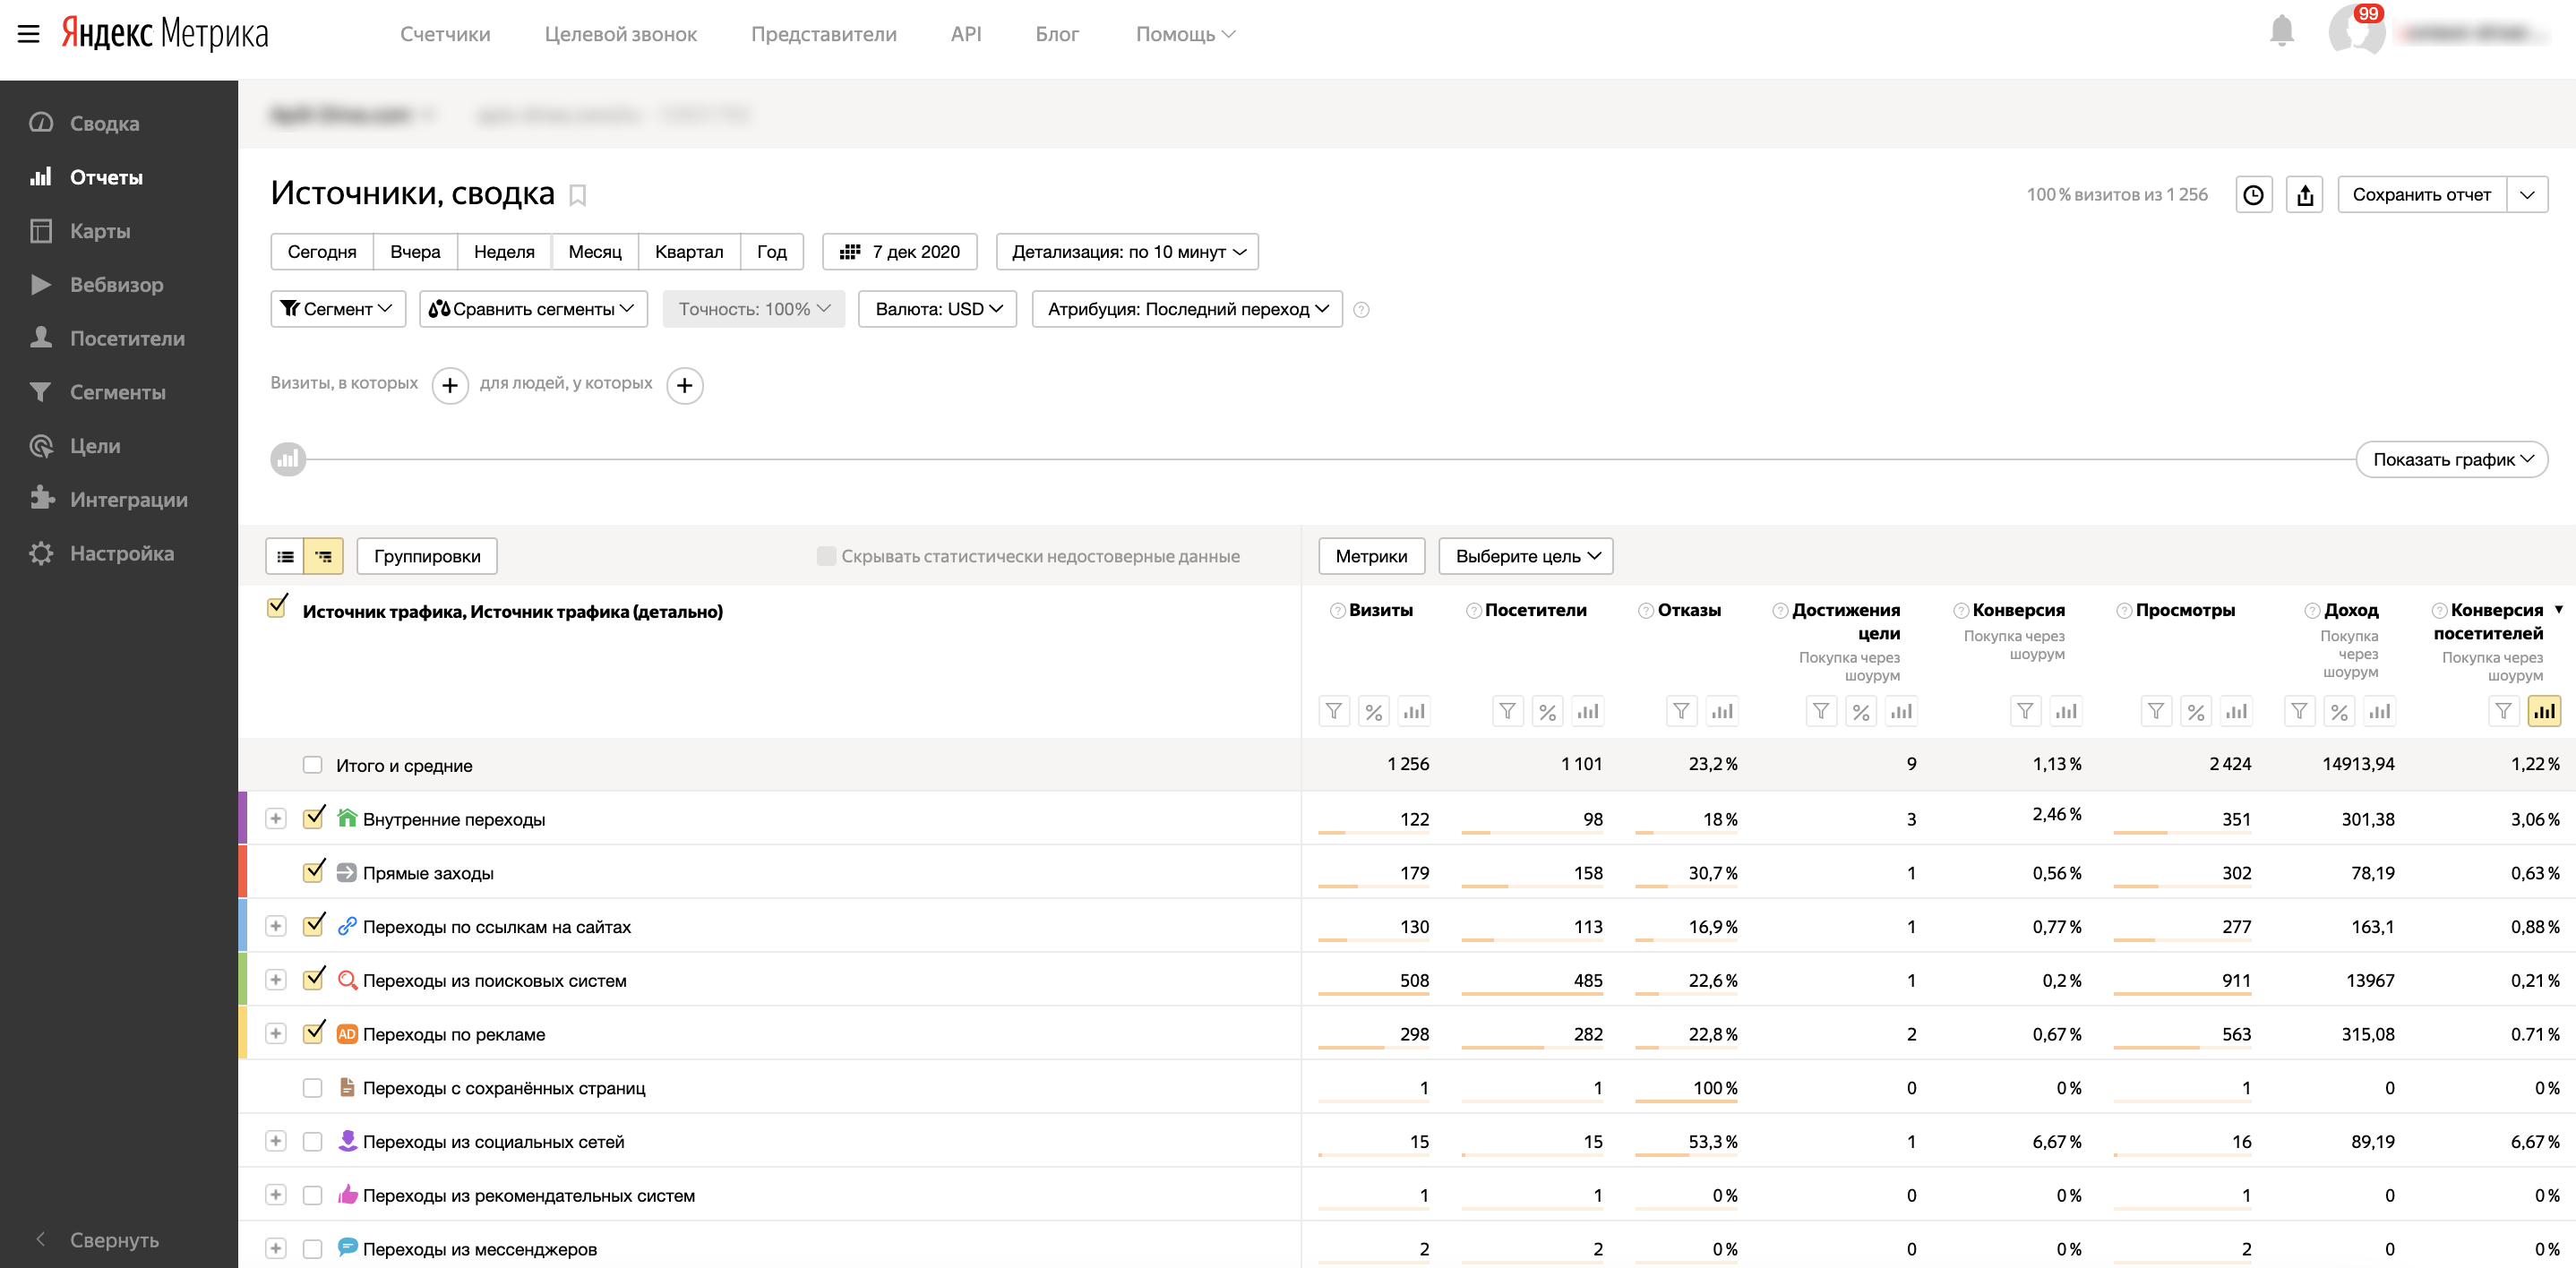This screenshot has width=2576, height=1268.
Task: Open arrow next to 'Сохранить отчет'
Action: tap(2527, 195)
